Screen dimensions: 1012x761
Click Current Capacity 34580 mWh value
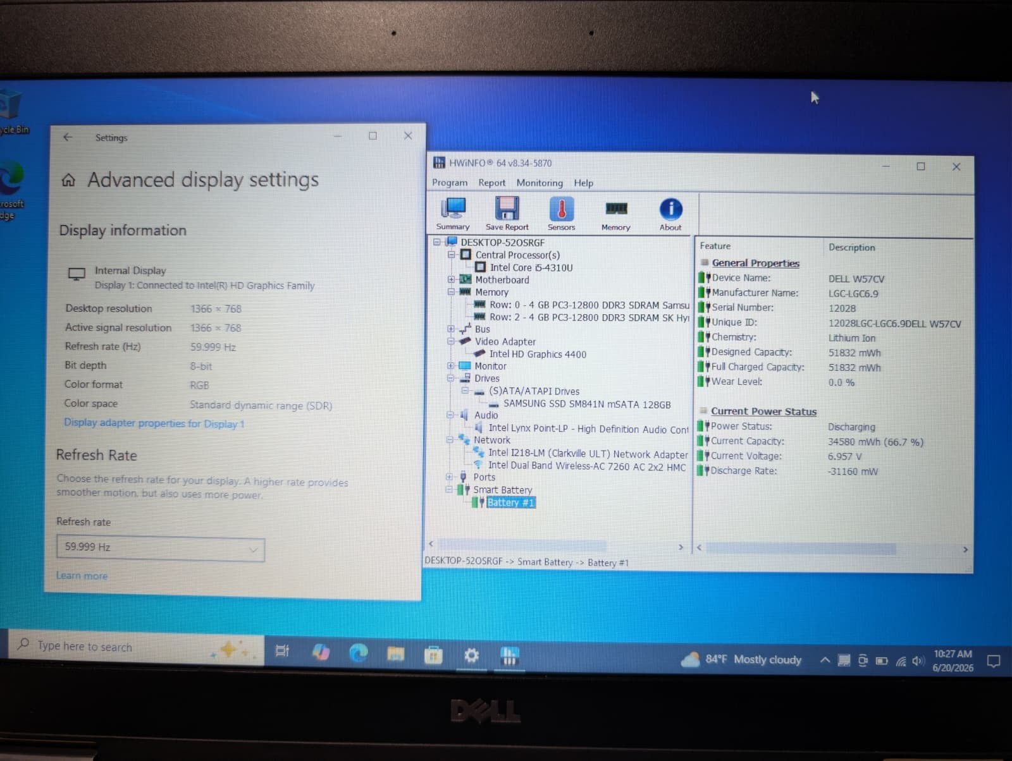coord(875,442)
